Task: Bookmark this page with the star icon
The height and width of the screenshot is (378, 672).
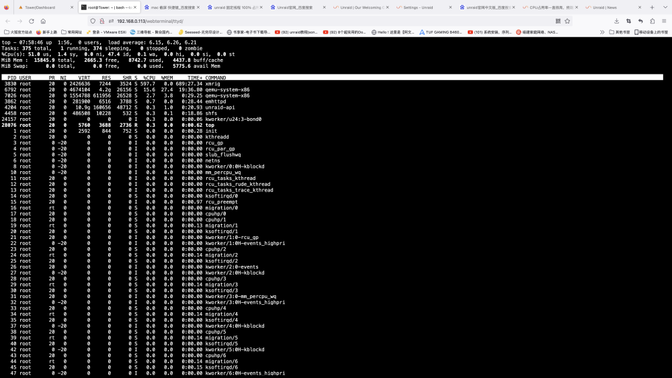Action: tap(567, 21)
